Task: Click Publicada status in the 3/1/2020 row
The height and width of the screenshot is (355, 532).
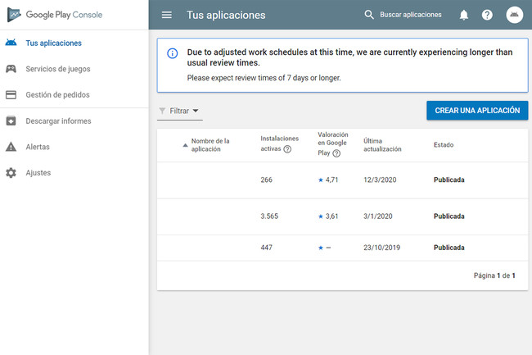Action: pos(449,216)
